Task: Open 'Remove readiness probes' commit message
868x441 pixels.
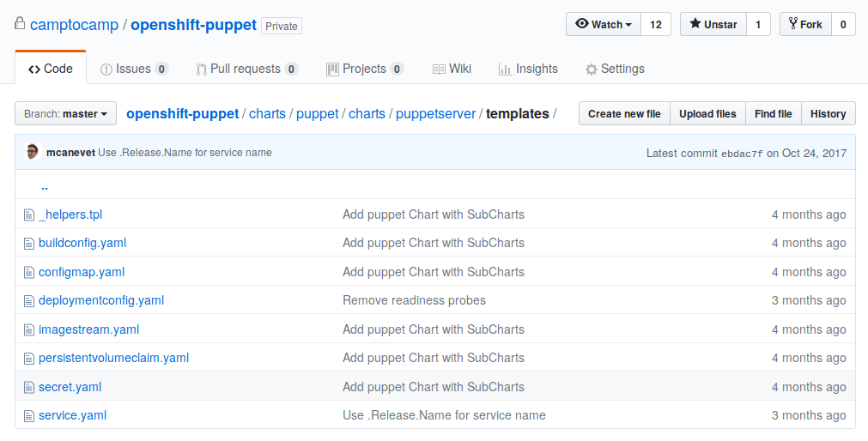Action: 414,300
